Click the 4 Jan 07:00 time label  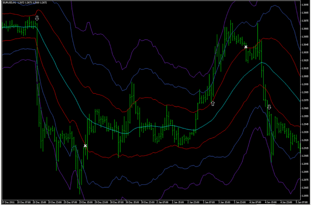pos(255,202)
